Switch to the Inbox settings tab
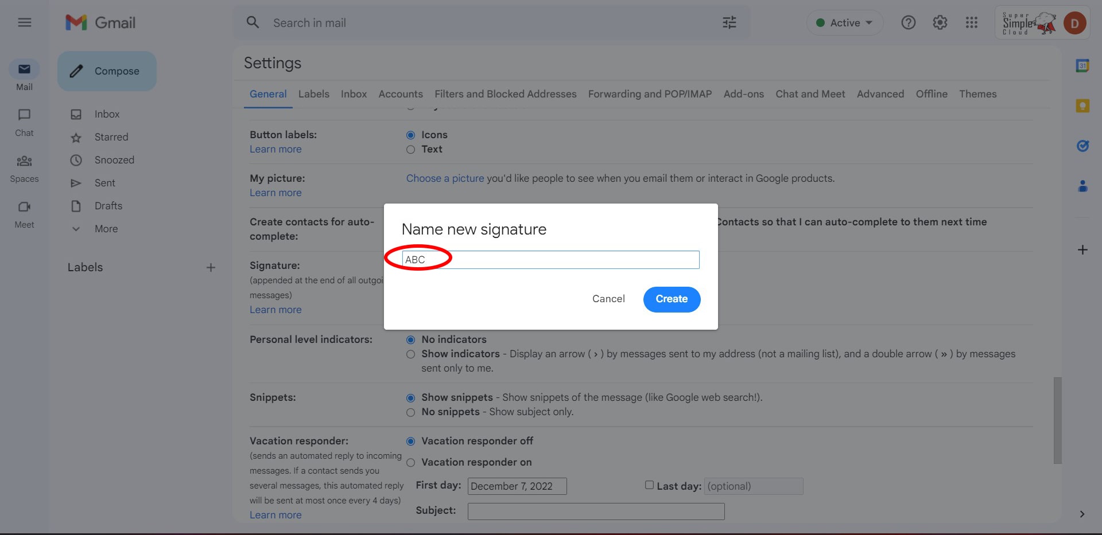The width and height of the screenshot is (1102, 535). coord(354,94)
